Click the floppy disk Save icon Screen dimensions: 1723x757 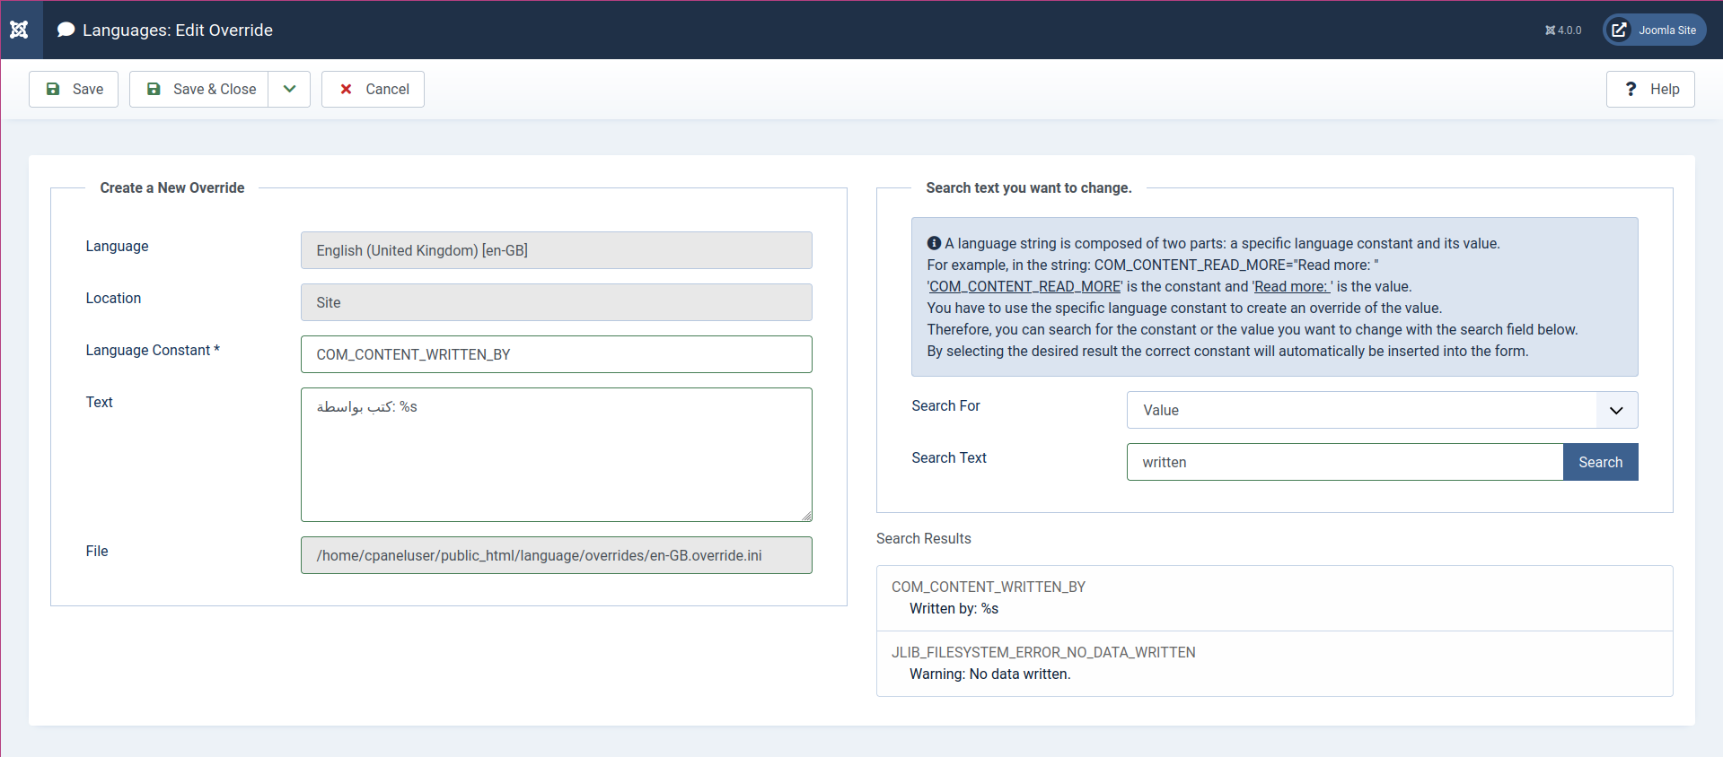pyautogui.click(x=53, y=89)
